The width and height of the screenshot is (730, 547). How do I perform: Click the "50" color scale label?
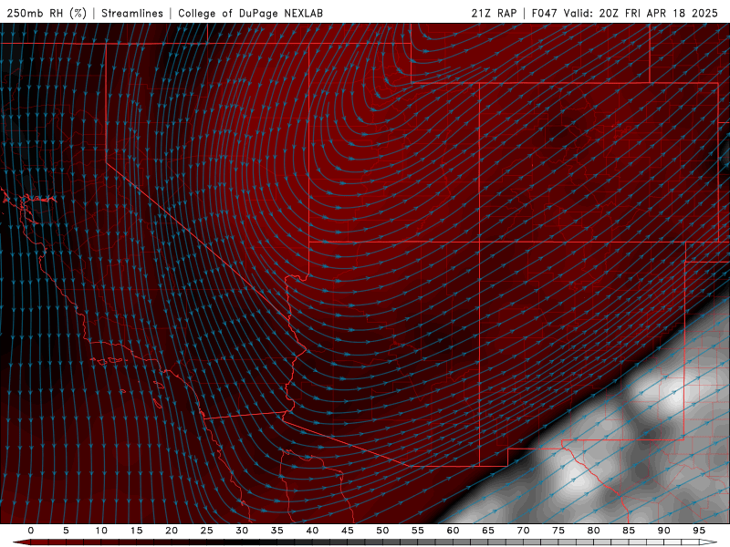[x=382, y=531]
